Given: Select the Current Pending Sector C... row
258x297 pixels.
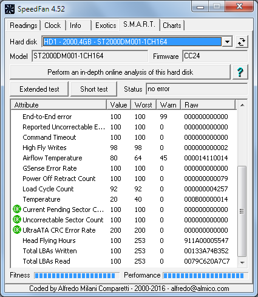Looking at the screenshot, I should [x=123, y=210].
